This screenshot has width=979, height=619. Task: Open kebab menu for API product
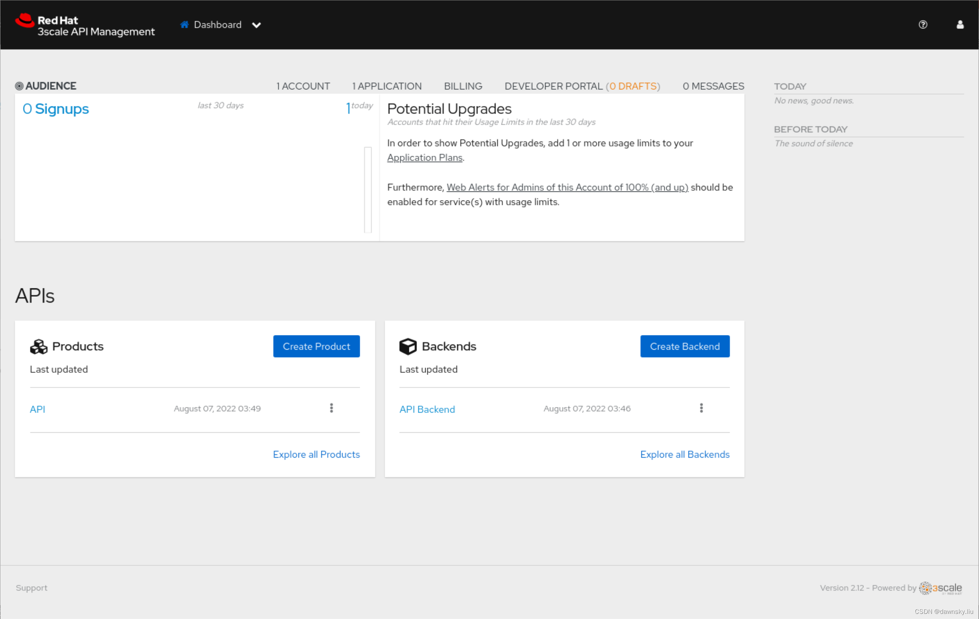pyautogui.click(x=331, y=408)
